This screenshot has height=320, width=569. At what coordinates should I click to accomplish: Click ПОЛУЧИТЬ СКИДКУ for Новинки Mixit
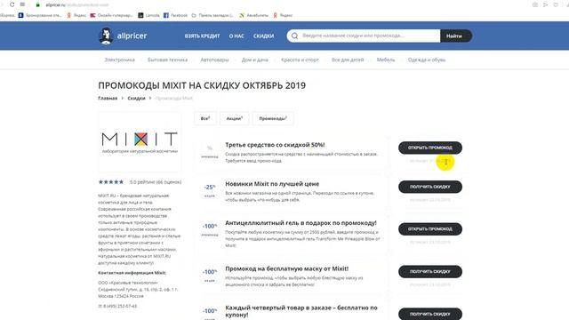point(430,187)
